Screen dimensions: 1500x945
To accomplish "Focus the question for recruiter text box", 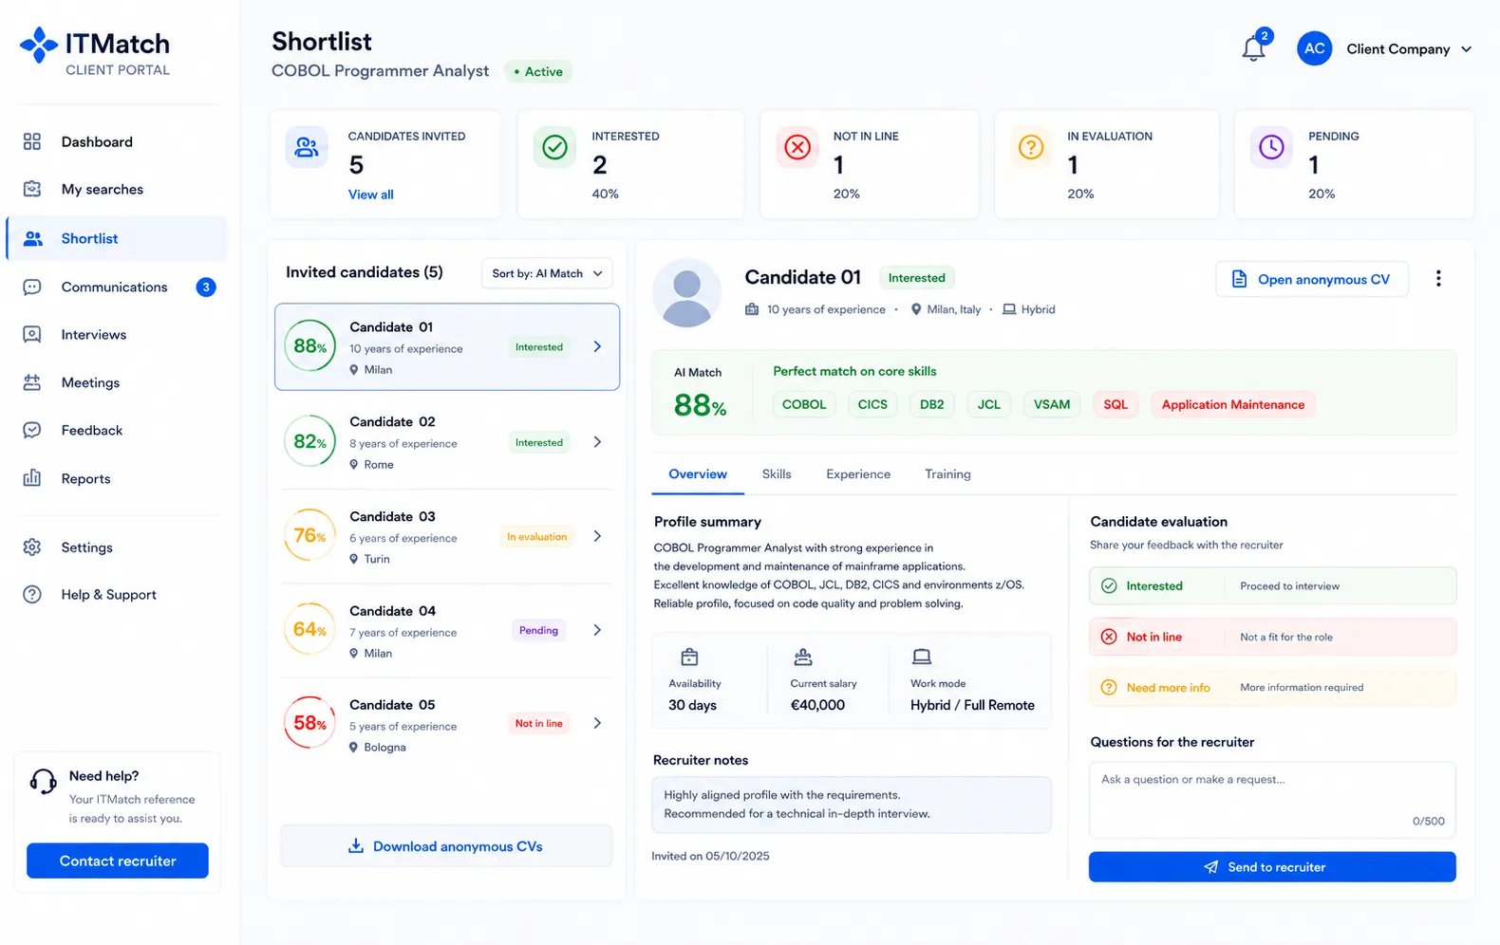I will point(1272,800).
